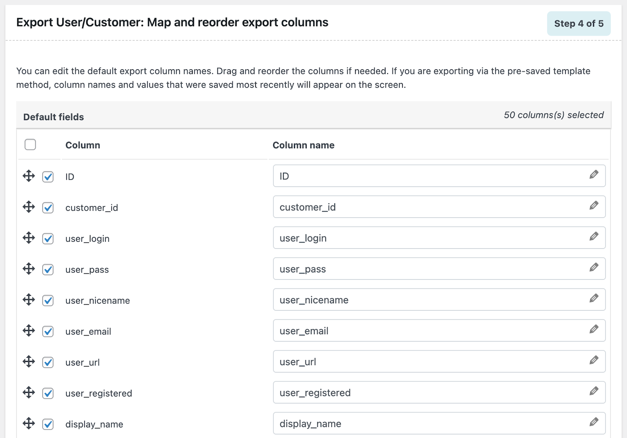Click the Step 4 of 5 badge
Image resolution: width=627 pixels, height=438 pixels.
point(578,23)
